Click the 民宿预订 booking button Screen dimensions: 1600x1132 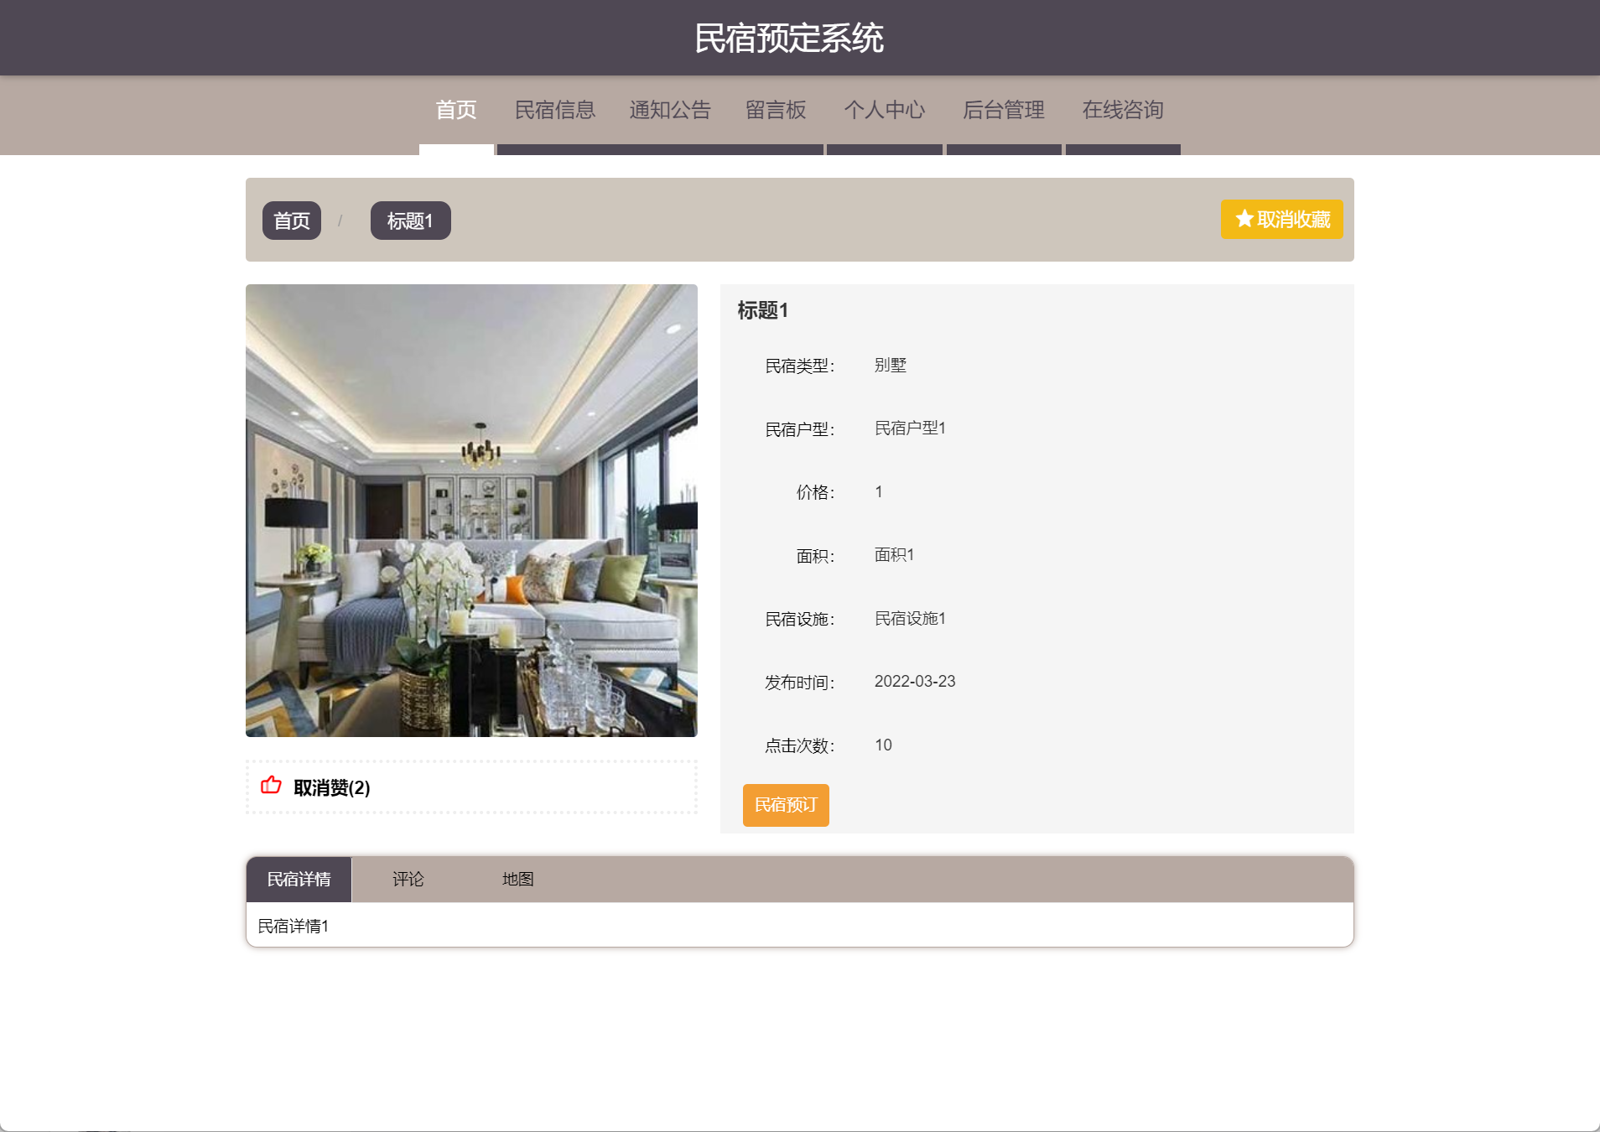coord(786,805)
